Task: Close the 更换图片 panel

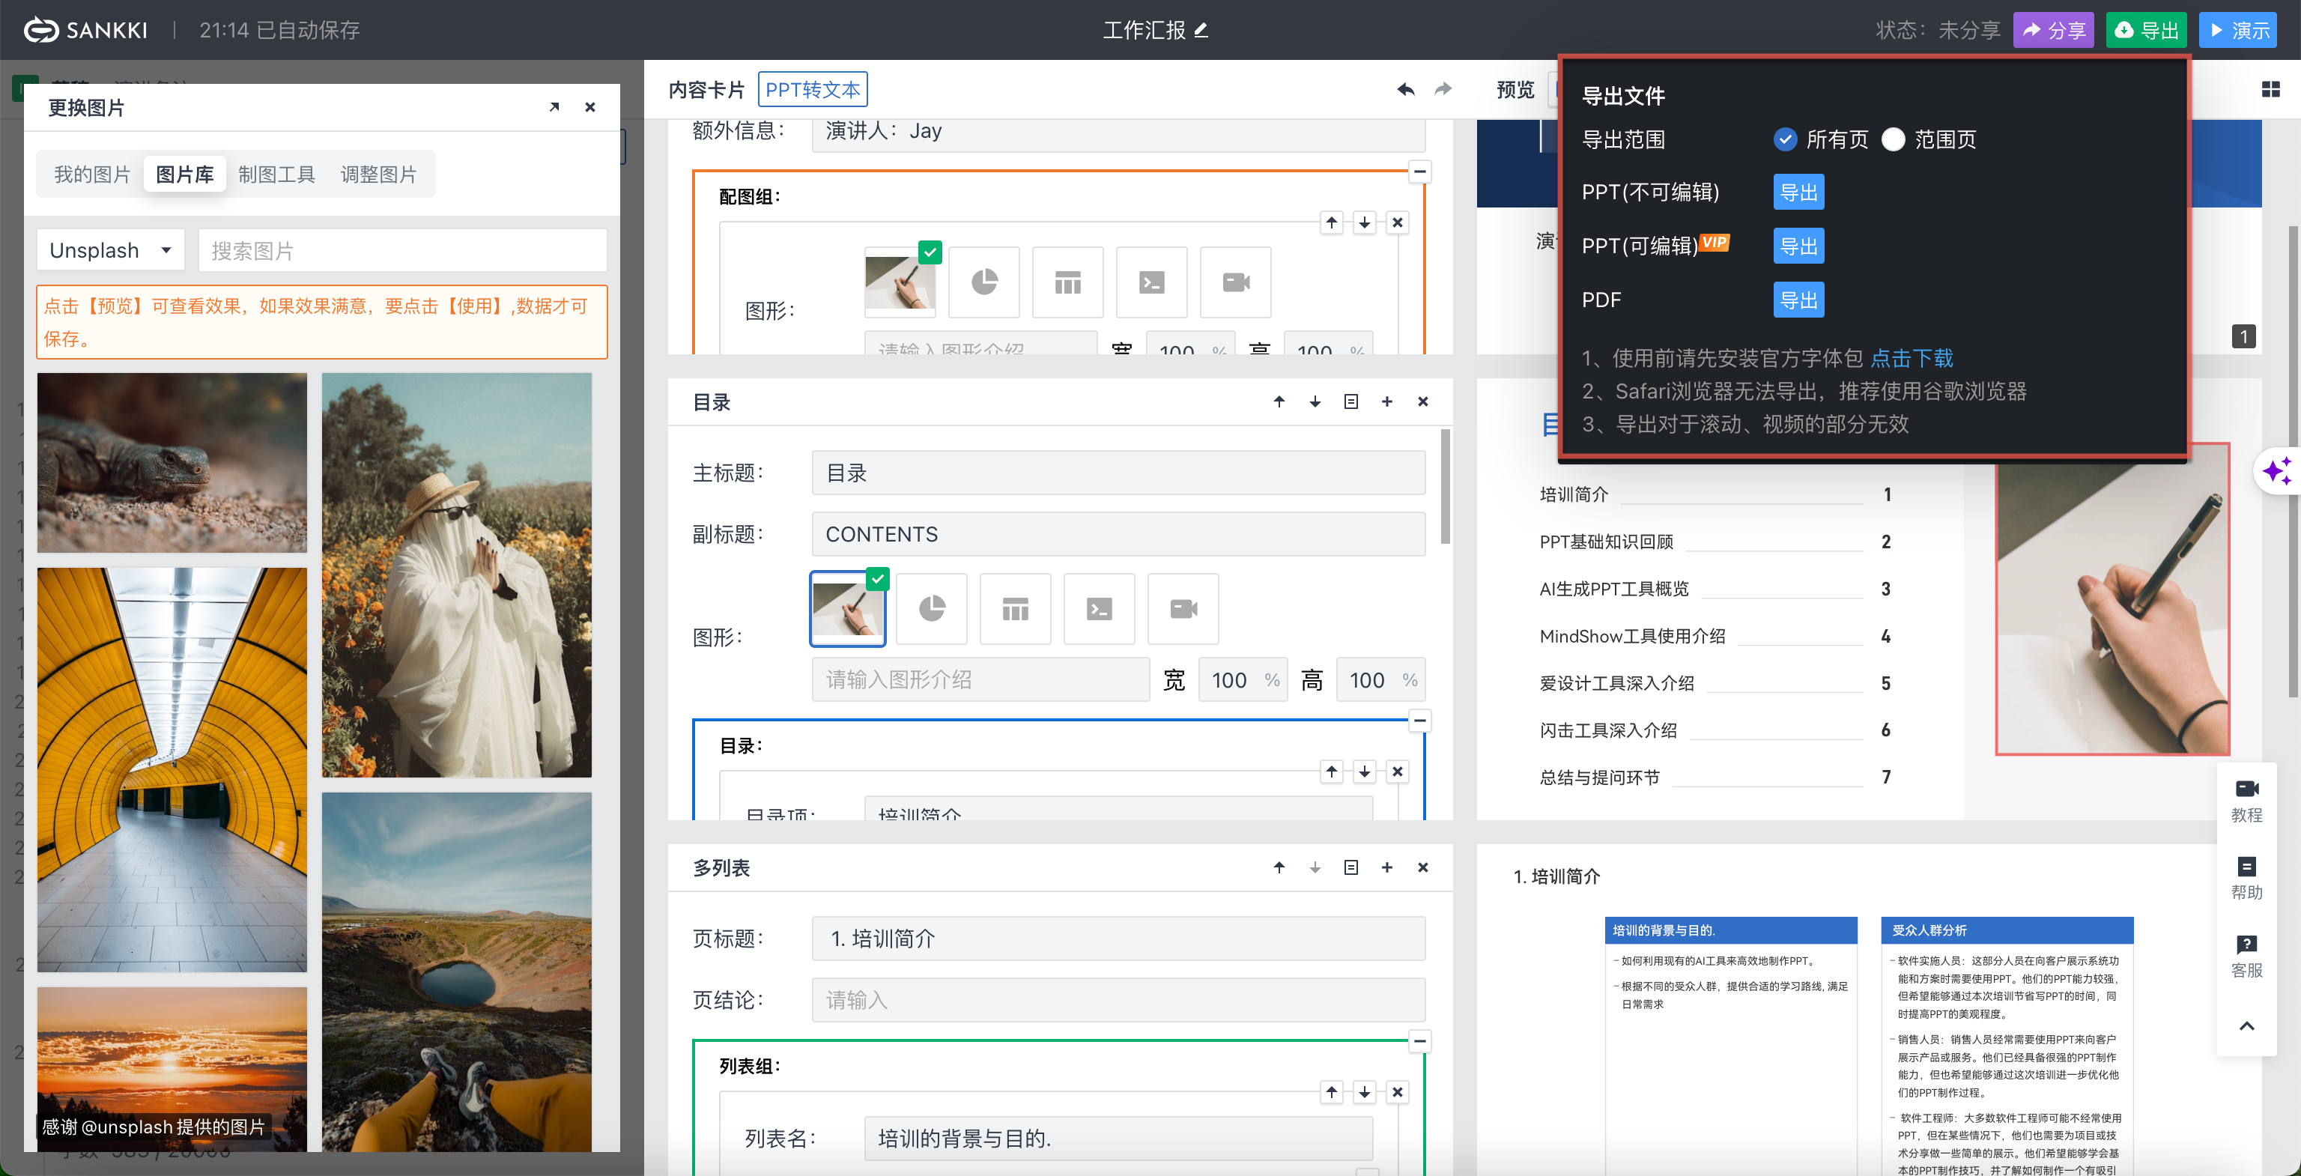Action: 589,107
